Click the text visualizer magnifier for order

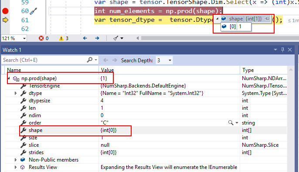pos(231,123)
